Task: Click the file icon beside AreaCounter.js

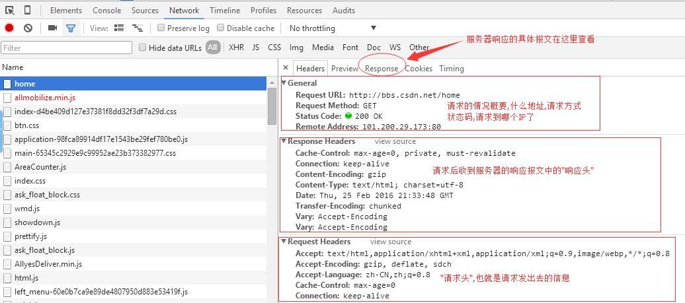Action: click(7, 167)
